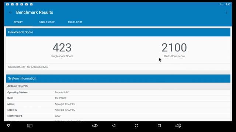Select the Multi-Core Score label

(174, 56)
